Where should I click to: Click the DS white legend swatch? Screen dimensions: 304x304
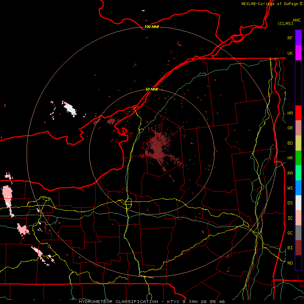click(x=298, y=203)
